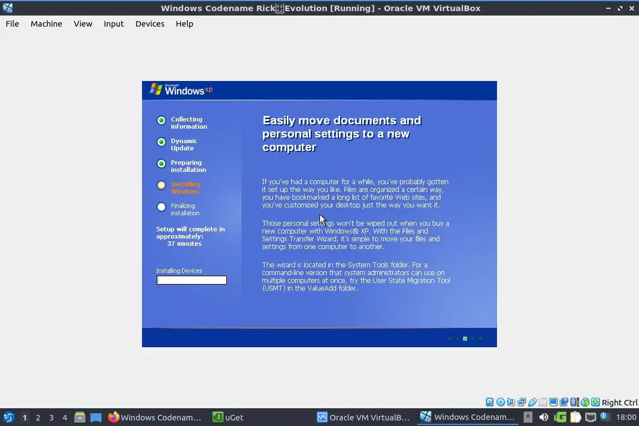Click the highlighted slide indicator square
The width and height of the screenshot is (639, 426).
pyautogui.click(x=465, y=339)
